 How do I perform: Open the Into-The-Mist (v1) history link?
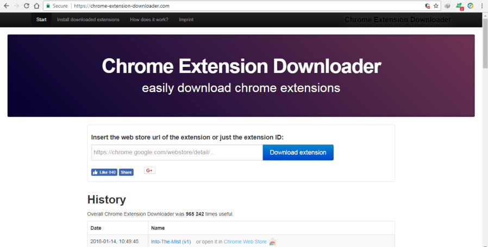click(171, 242)
